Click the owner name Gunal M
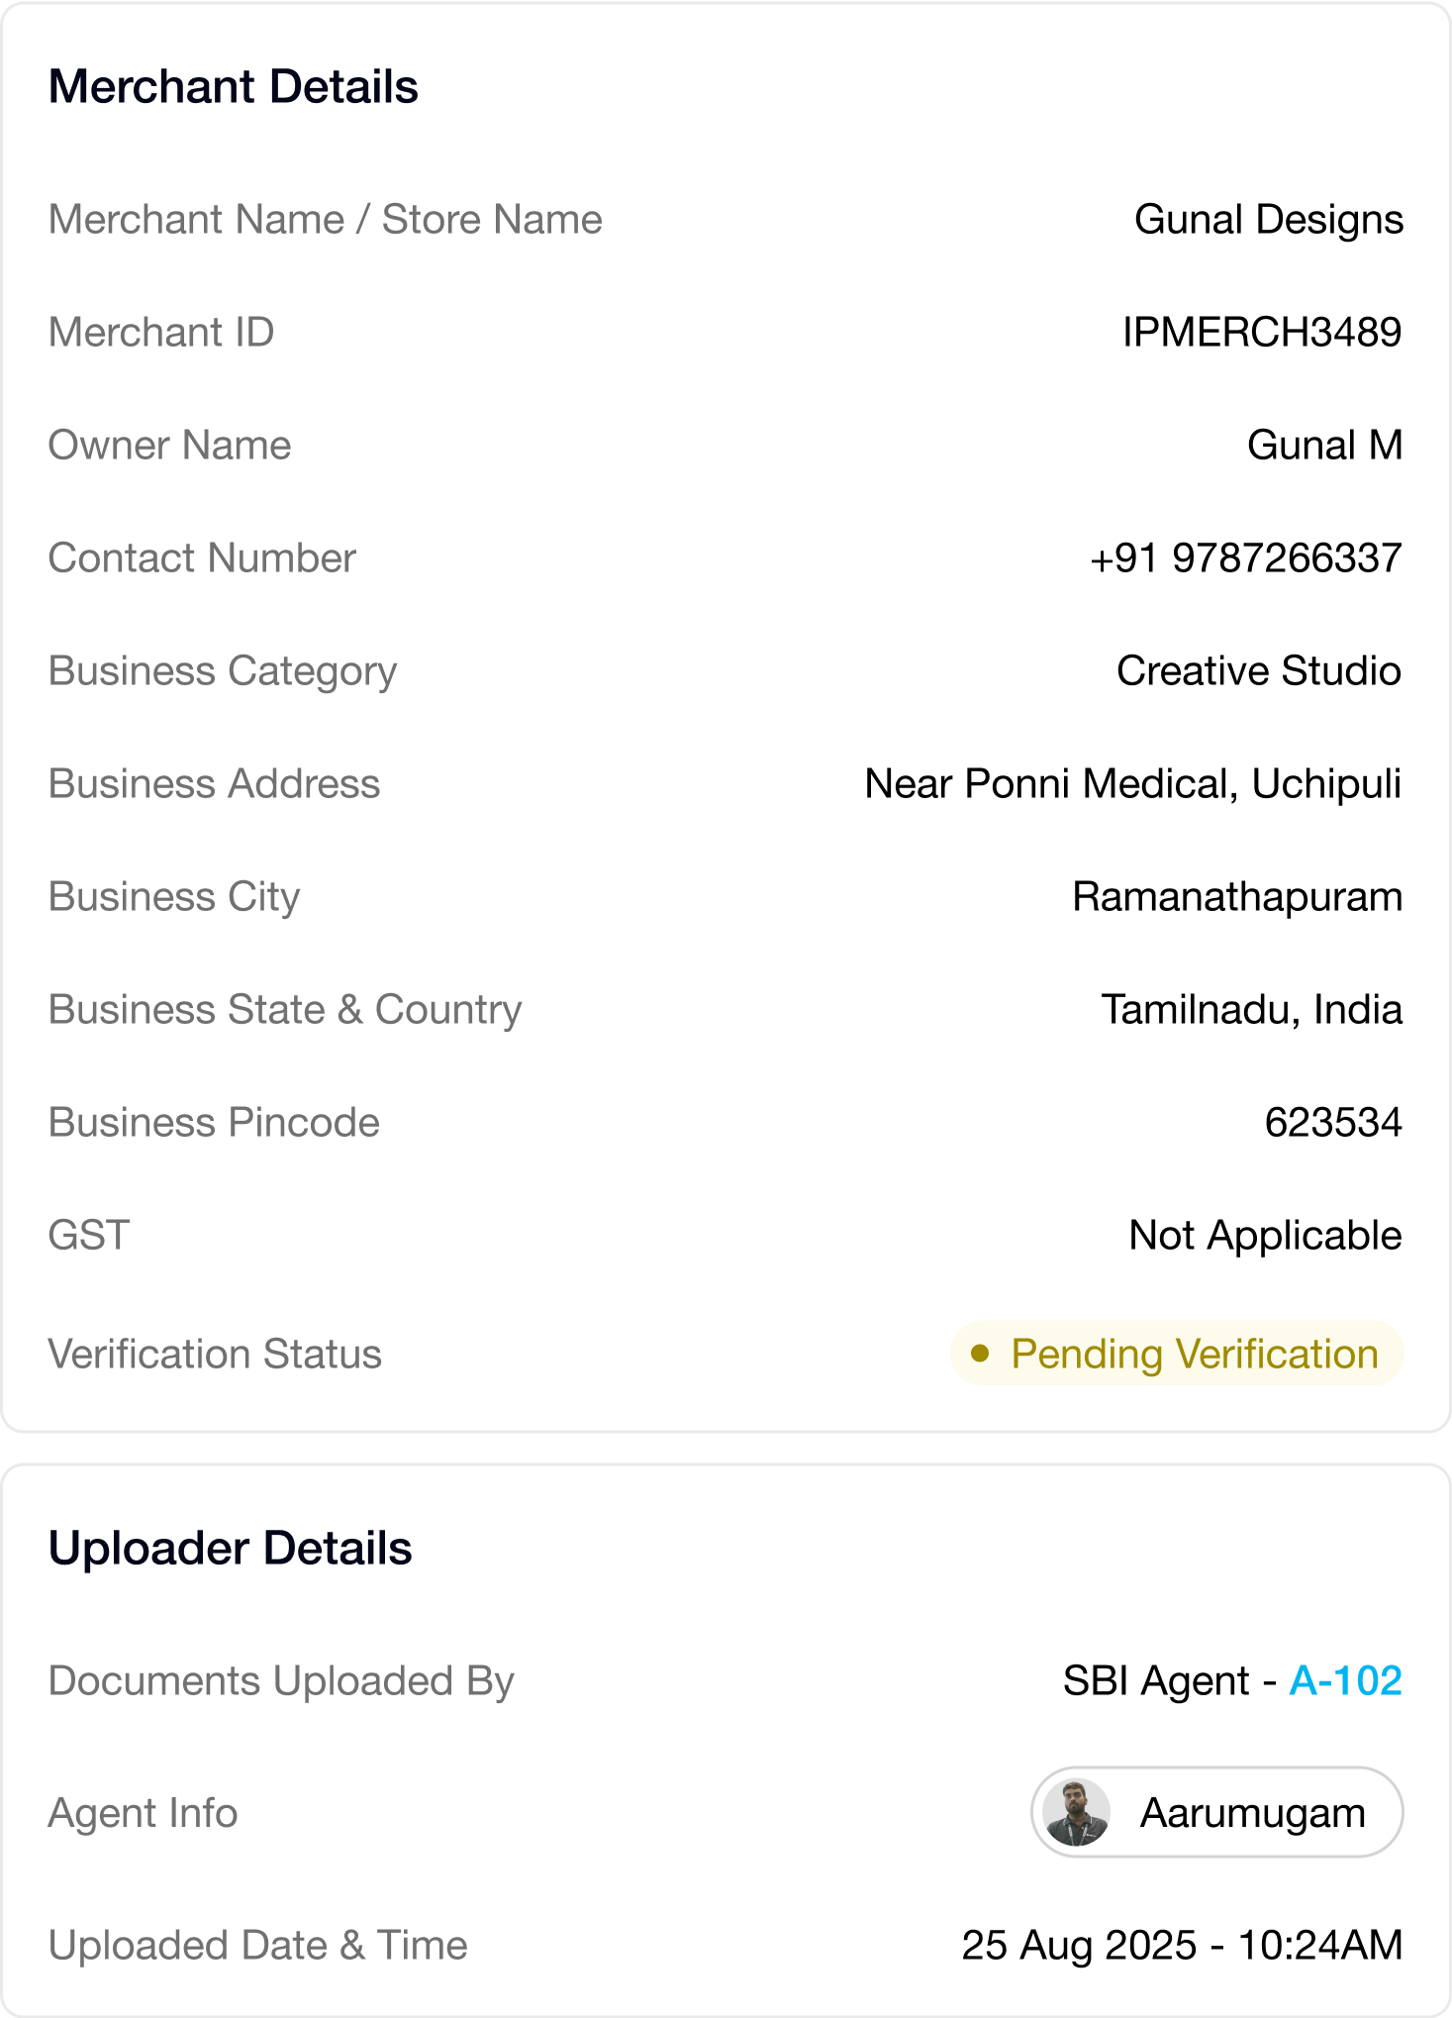This screenshot has height=2018, width=1452. click(1324, 446)
